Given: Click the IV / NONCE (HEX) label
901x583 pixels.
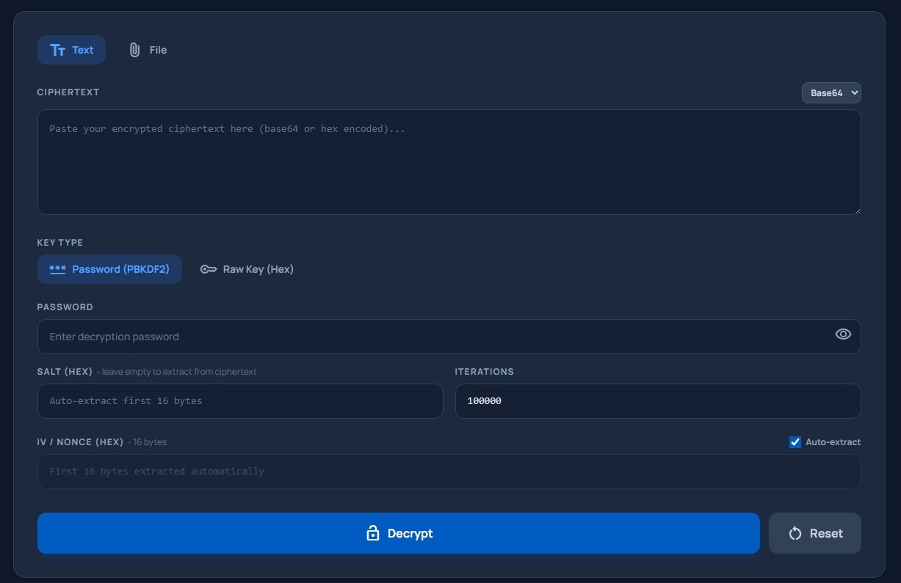Looking at the screenshot, I should 81,442.
